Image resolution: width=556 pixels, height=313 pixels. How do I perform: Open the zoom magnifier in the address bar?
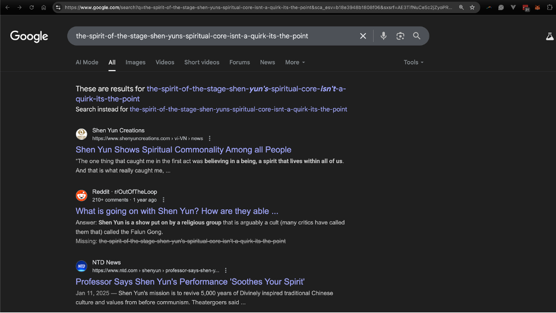pyautogui.click(x=462, y=7)
